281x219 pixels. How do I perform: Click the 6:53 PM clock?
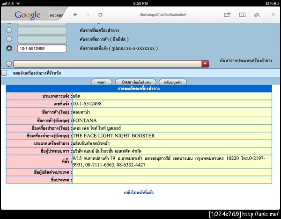coord(140,3)
